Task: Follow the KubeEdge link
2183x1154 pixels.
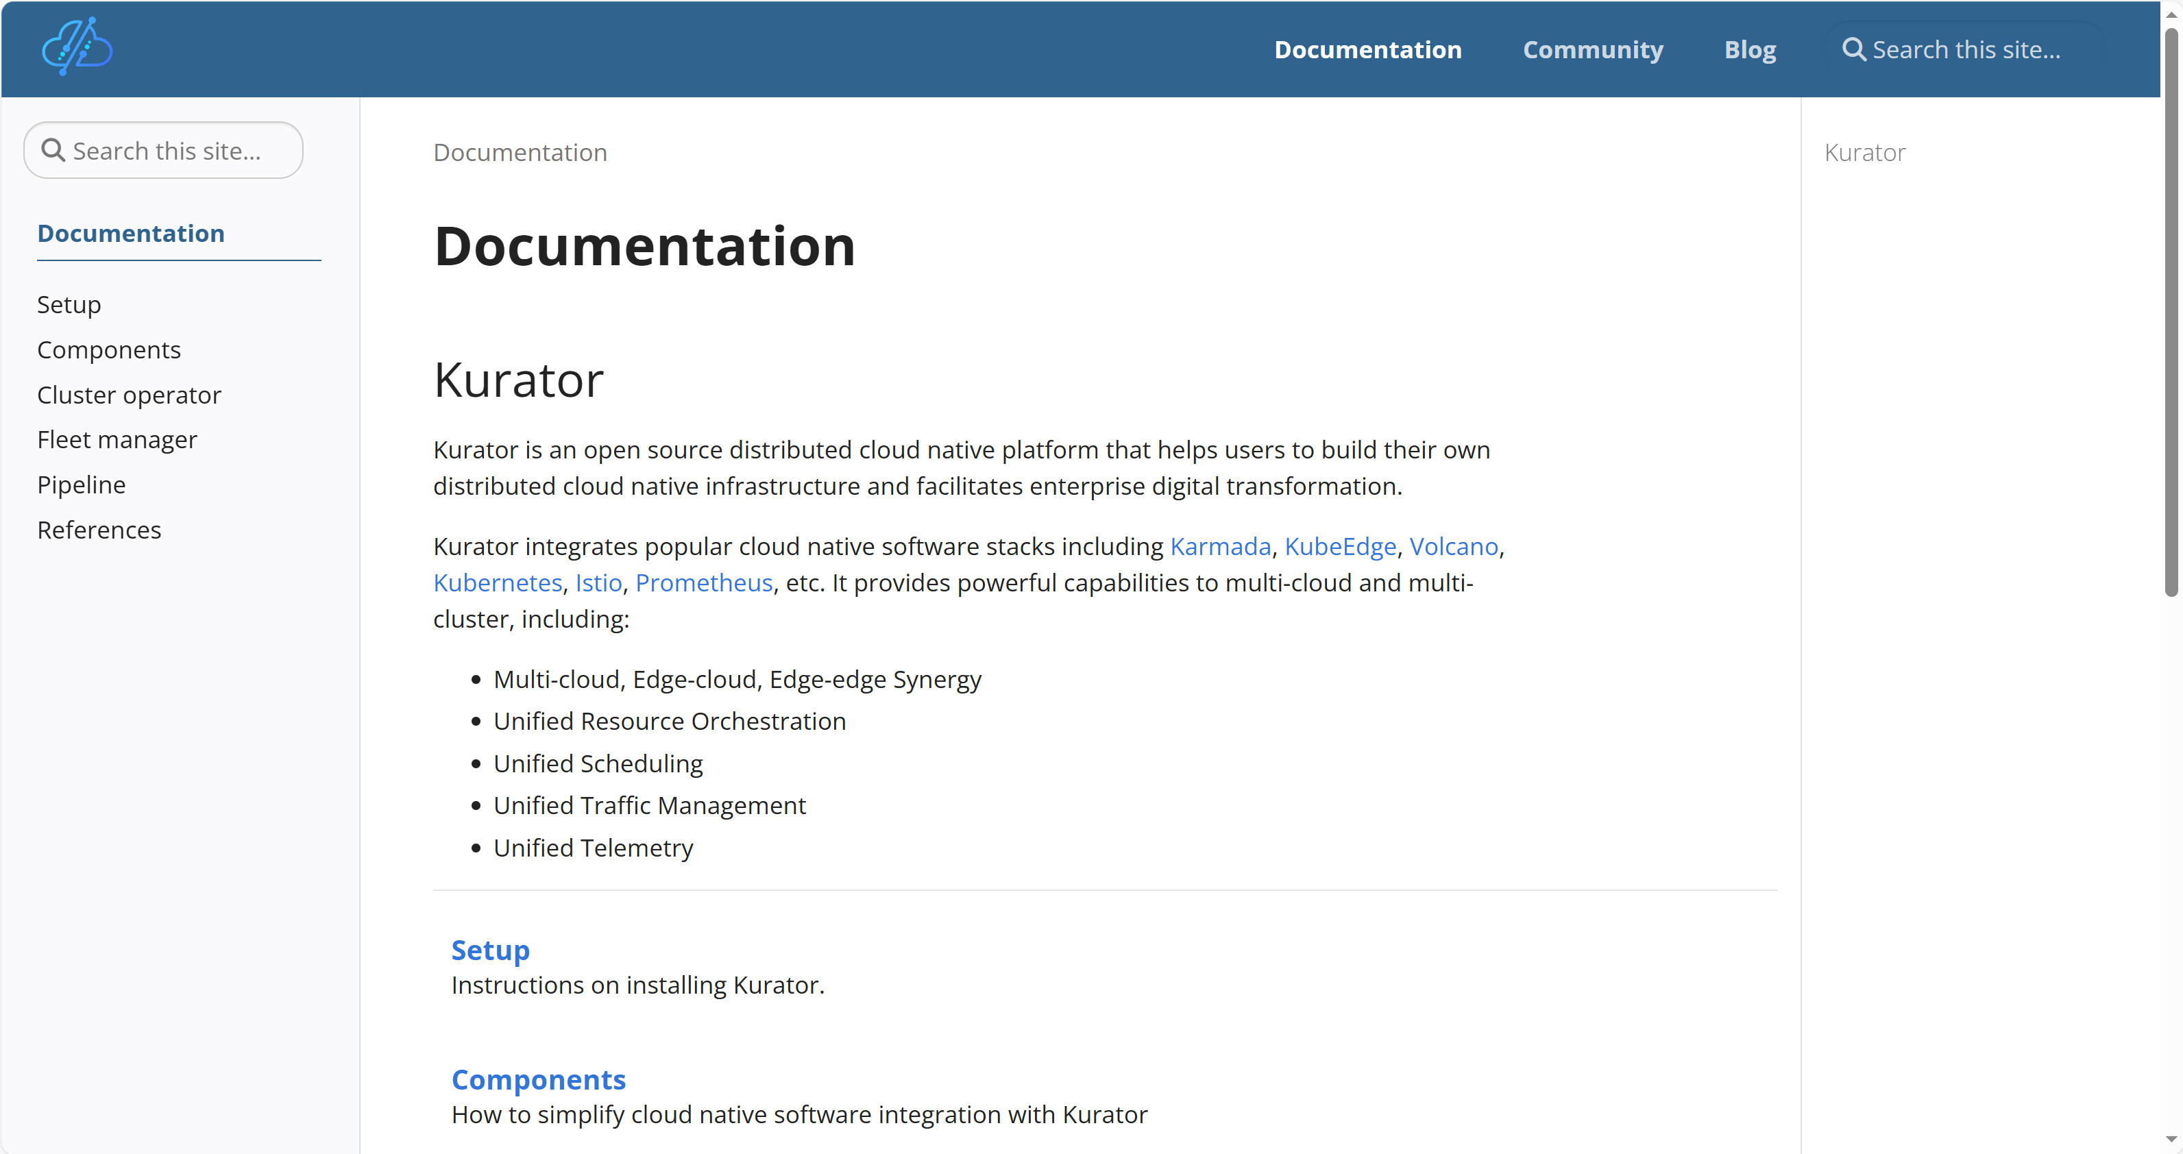Action: click(x=1339, y=546)
